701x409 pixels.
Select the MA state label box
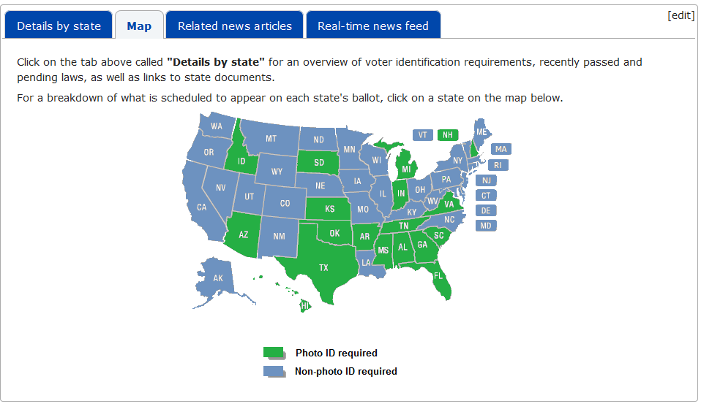coord(501,149)
